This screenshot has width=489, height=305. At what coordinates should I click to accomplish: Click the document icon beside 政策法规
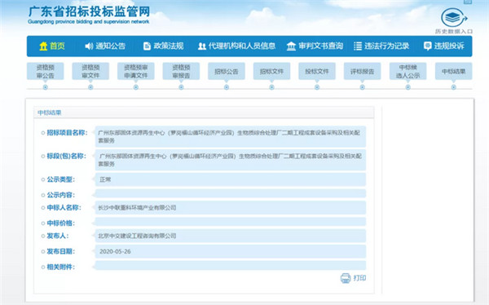tap(147, 46)
